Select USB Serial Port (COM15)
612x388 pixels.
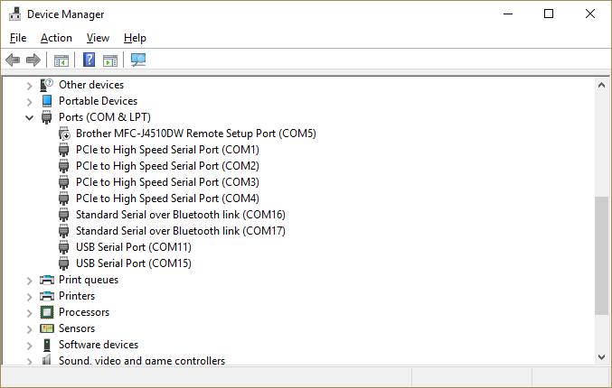tap(134, 263)
